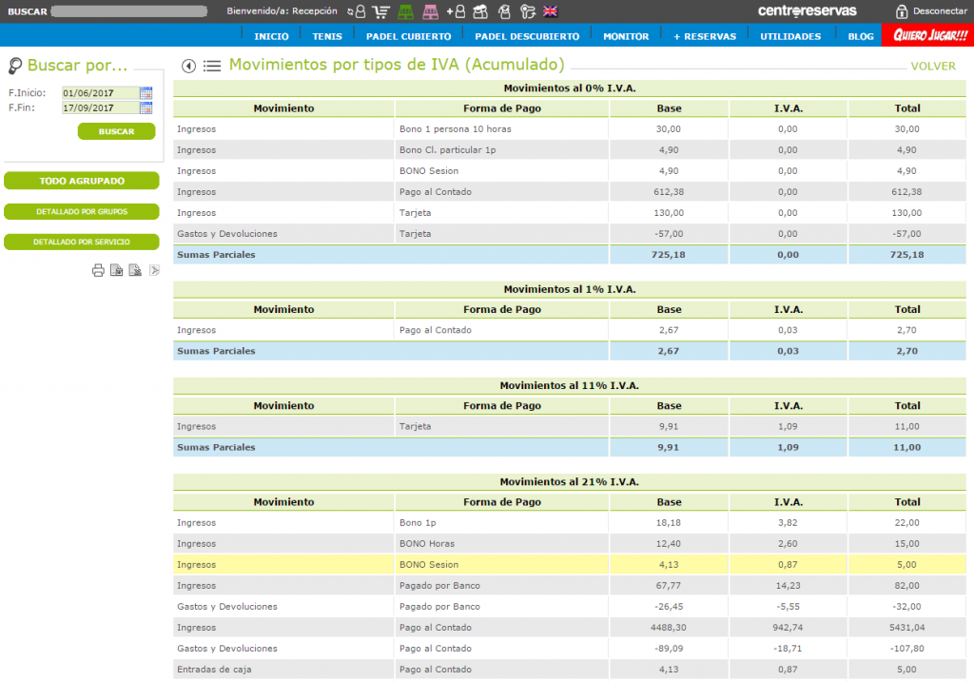The height and width of the screenshot is (681, 974).
Task: Click the green BUSCAR button
Action: (x=116, y=131)
